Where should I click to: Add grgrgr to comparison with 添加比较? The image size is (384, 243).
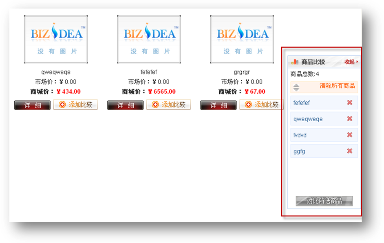coord(261,105)
